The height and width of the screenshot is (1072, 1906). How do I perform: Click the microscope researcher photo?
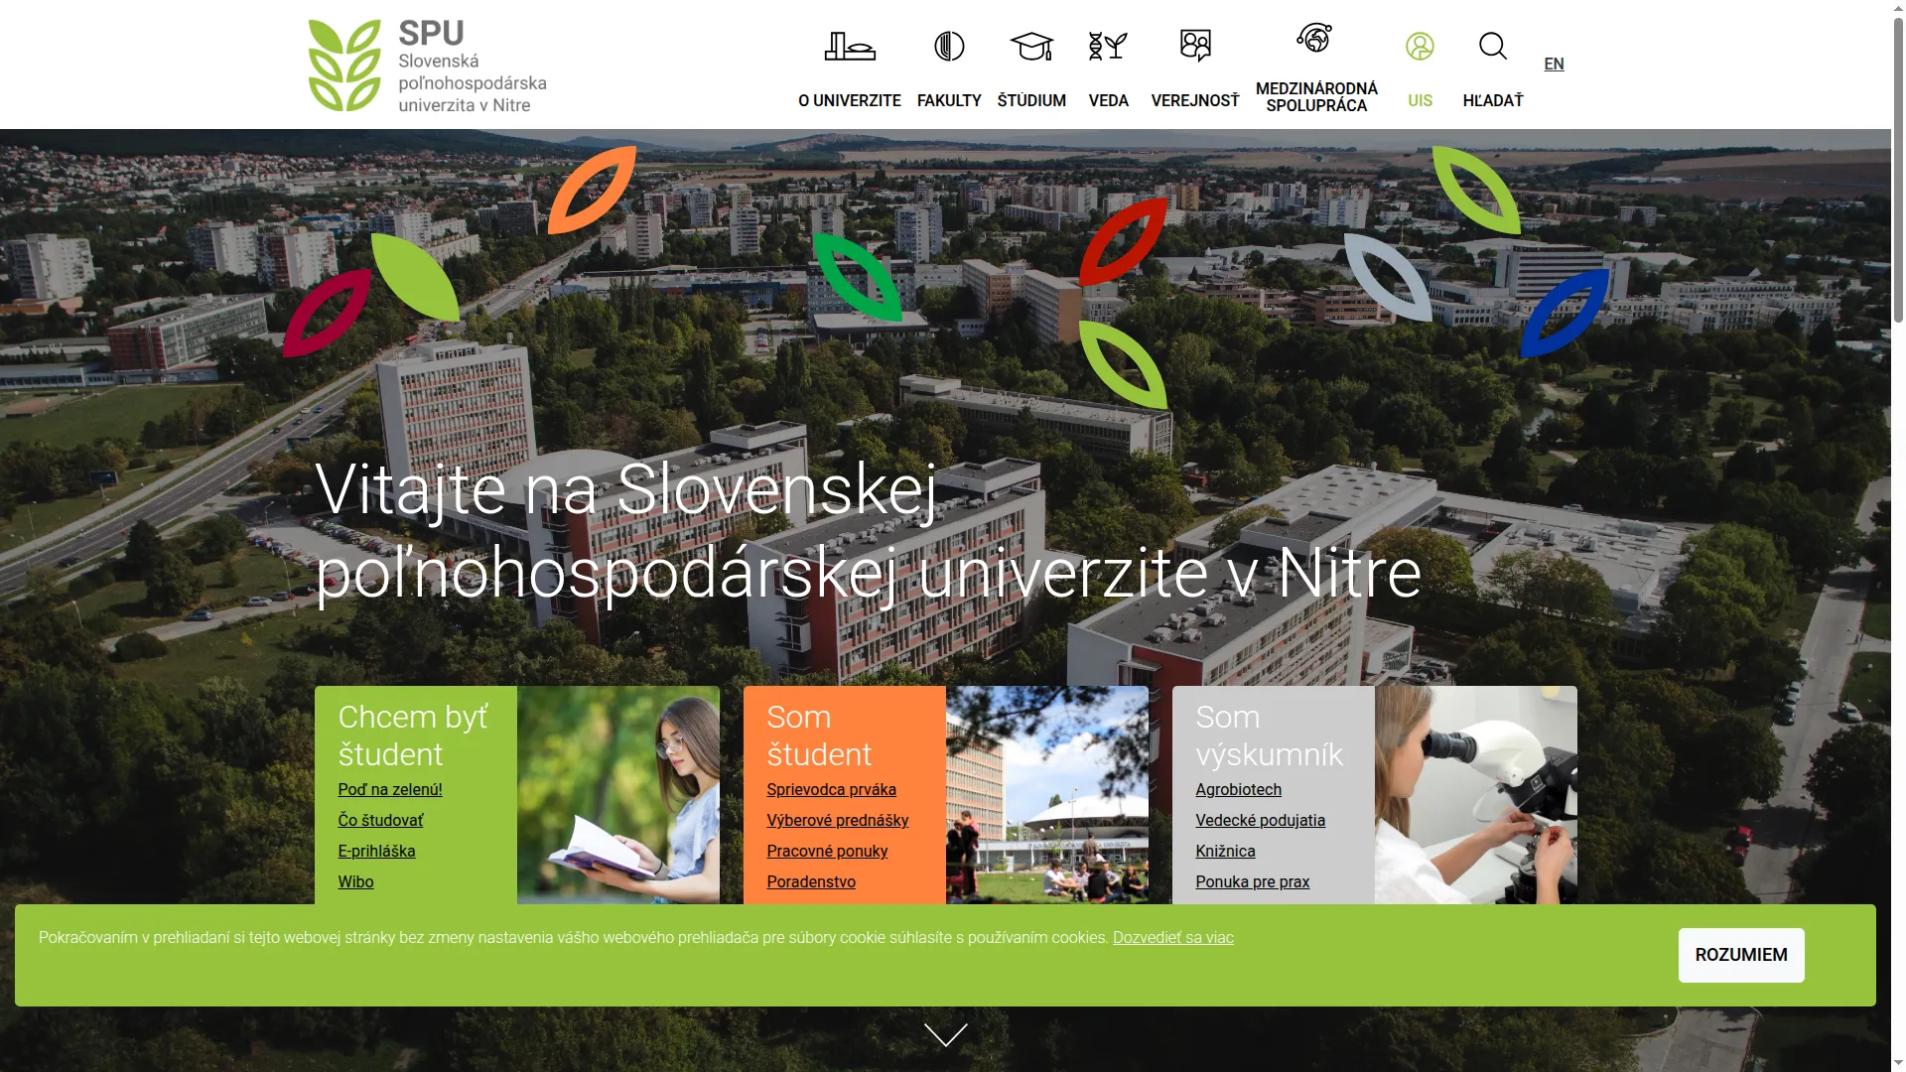[x=1475, y=794]
